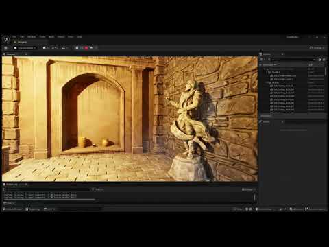This screenshot has width=329, height=247.
Task: Click the Output Log horizontal scrollbar
Action: 49,200
